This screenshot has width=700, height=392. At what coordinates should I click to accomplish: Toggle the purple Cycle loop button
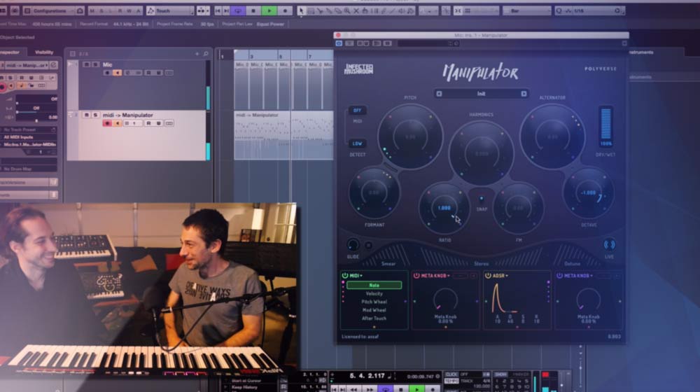238,10
